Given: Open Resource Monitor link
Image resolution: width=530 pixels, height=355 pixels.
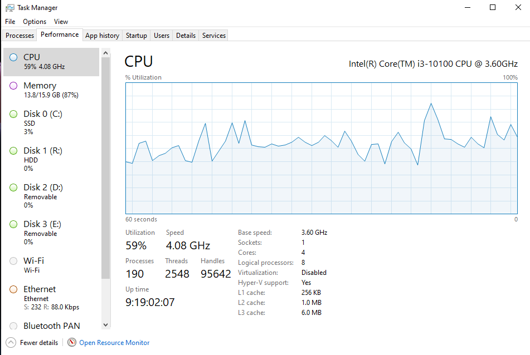Looking at the screenshot, I should click(114, 342).
